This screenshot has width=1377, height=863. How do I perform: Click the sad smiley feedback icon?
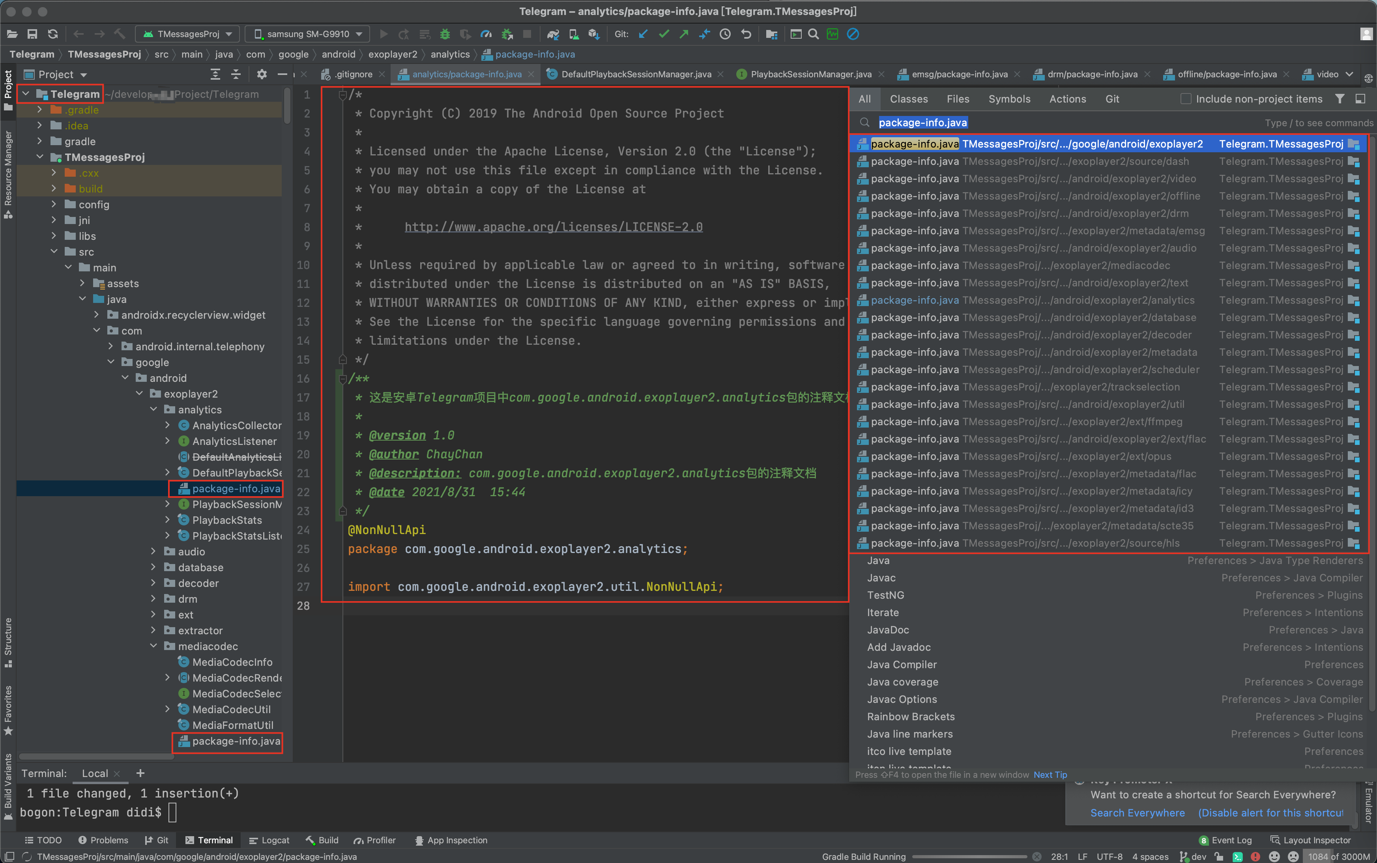1294,856
